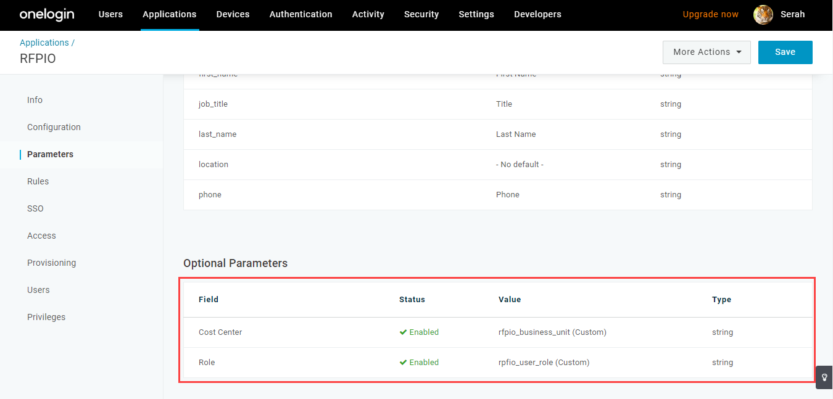Click the string type in location row
This screenshot has width=833, height=399.
(x=671, y=165)
